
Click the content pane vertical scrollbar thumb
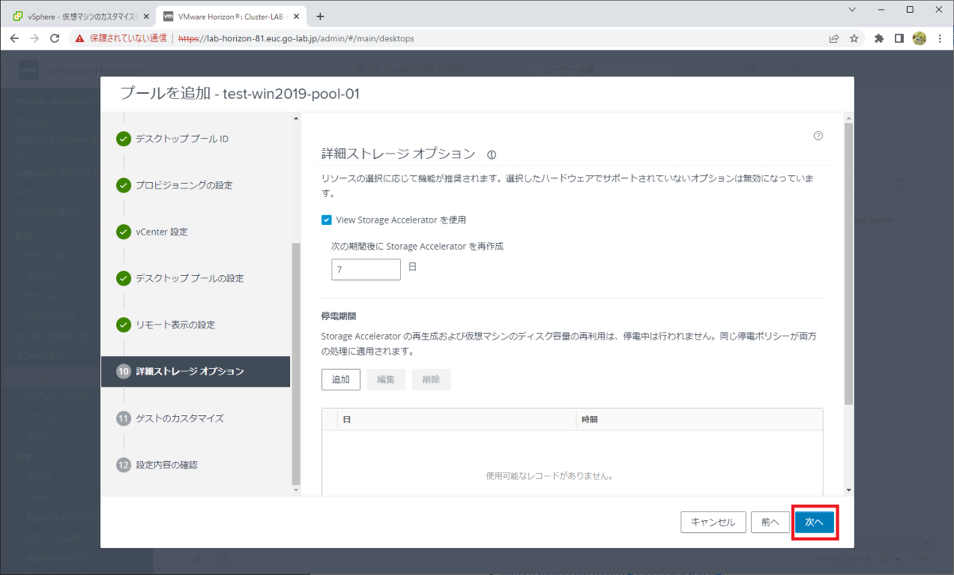(849, 262)
